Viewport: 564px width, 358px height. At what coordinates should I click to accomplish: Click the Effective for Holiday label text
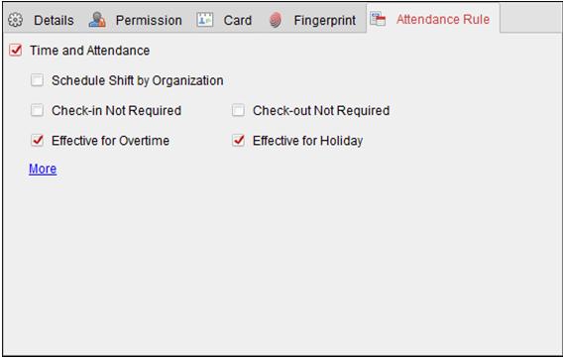[x=307, y=141]
